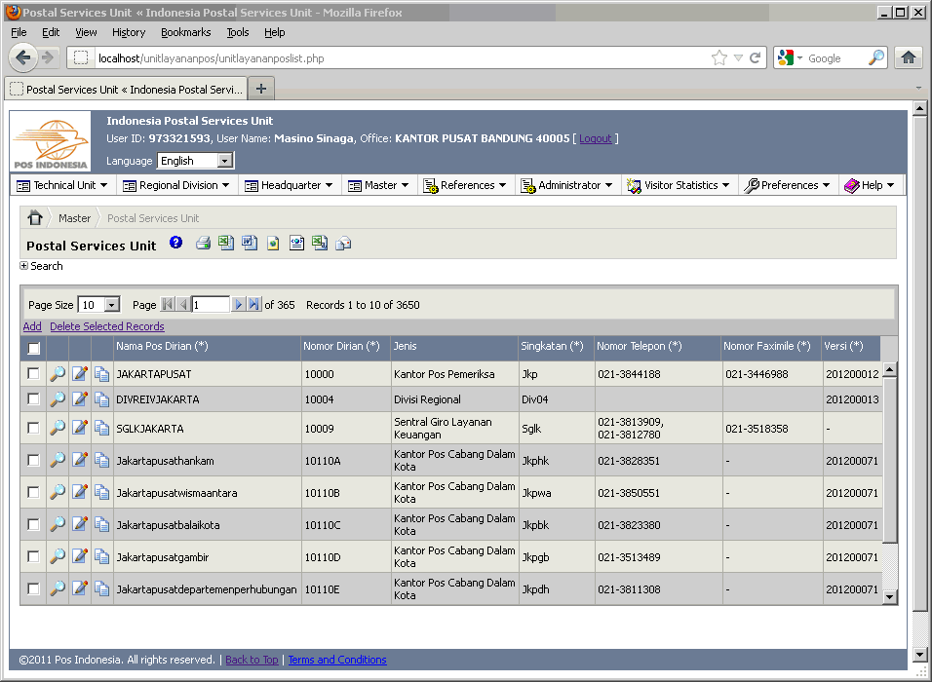Click the blue help question mark icon

click(x=175, y=243)
